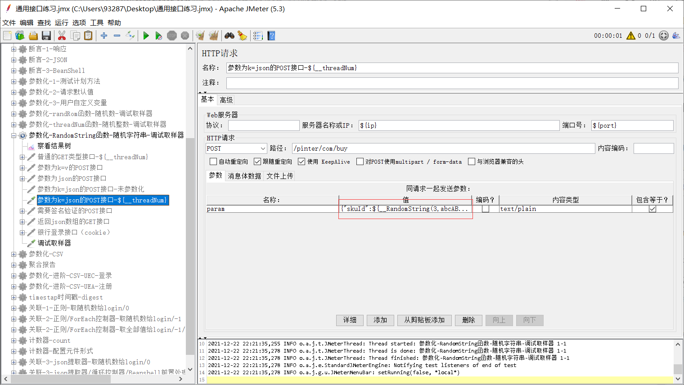
Task: Click the Open file folder icon
Action: (x=33, y=36)
